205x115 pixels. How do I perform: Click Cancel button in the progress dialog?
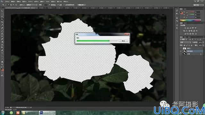point(123,41)
